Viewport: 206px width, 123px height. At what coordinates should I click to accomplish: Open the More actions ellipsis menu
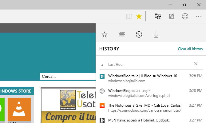point(199,16)
